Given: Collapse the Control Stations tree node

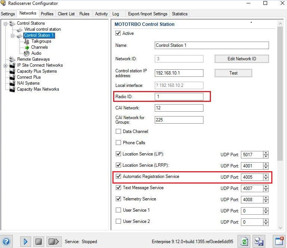Looking at the screenshot, I should click(6, 24).
